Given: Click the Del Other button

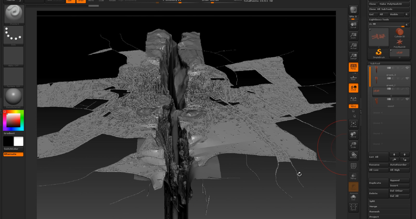Looking at the screenshot, I should point(399,191).
